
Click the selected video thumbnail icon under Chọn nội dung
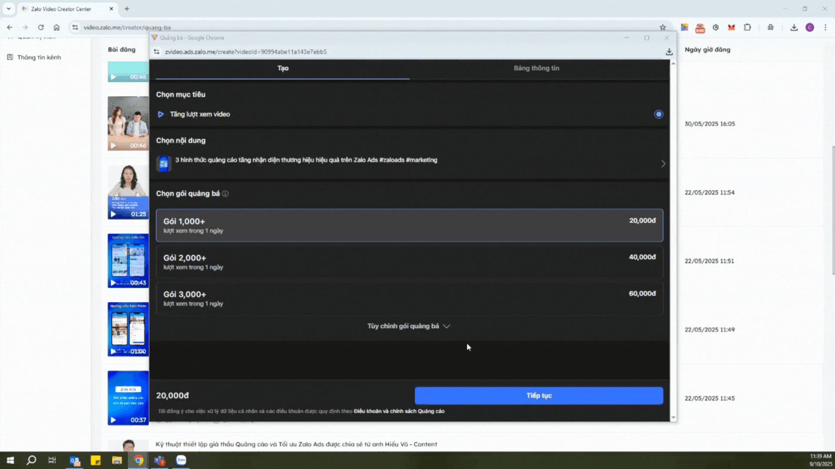point(164,164)
